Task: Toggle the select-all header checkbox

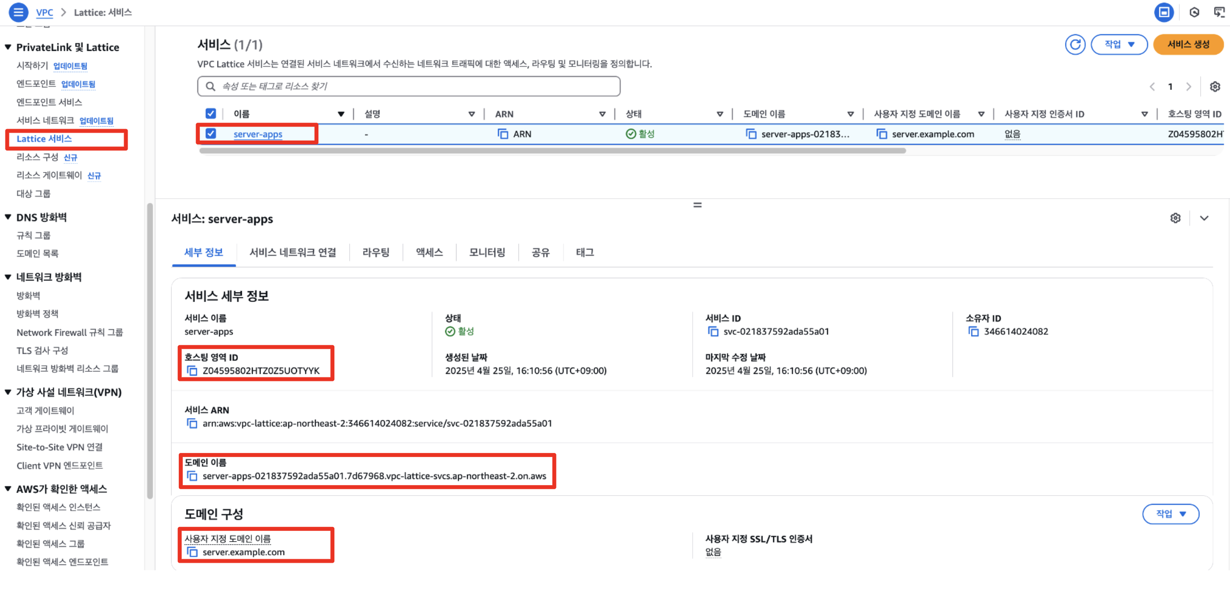Action: pos(211,114)
